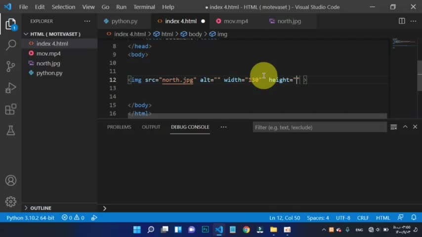Click the Ln 12, Col 50 status item
Viewport: 422px width, 237px height.
[285, 218]
